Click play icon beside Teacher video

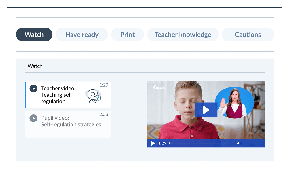pos(33,89)
